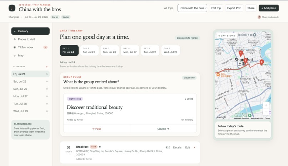Click the plus icon beside ITINERARY heading
Screen dimensions: 288x166
click(x=47, y=67)
